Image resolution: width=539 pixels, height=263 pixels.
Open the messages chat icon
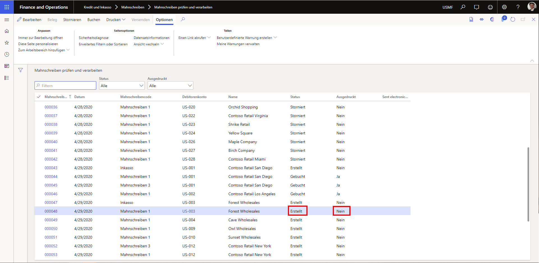(476, 7)
